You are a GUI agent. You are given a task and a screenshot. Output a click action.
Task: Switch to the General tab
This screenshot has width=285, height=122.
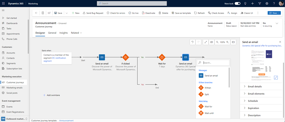[52, 33]
